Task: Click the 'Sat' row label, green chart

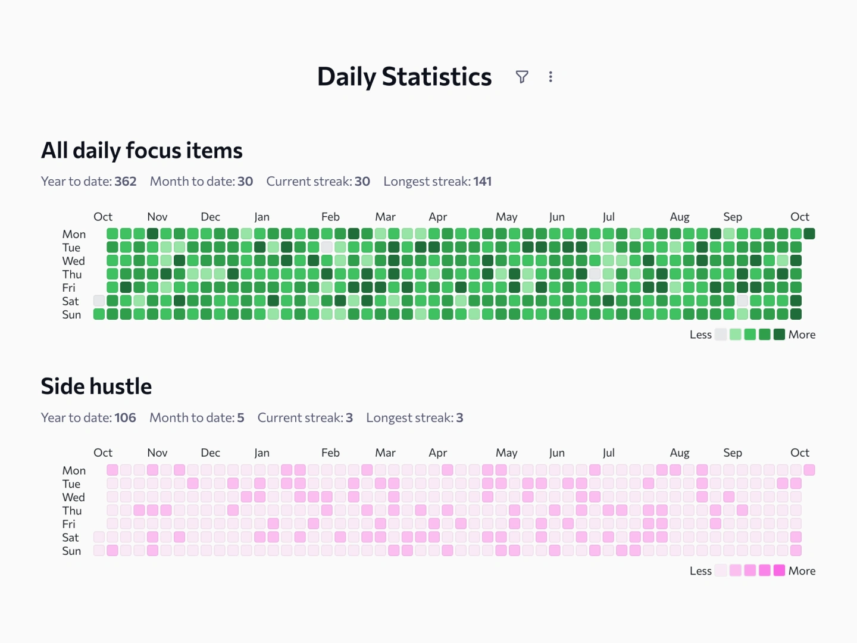Action: [70, 301]
